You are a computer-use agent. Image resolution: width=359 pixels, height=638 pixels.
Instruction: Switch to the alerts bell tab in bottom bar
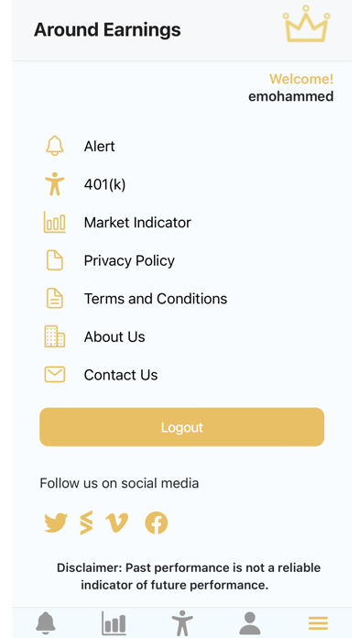46,623
